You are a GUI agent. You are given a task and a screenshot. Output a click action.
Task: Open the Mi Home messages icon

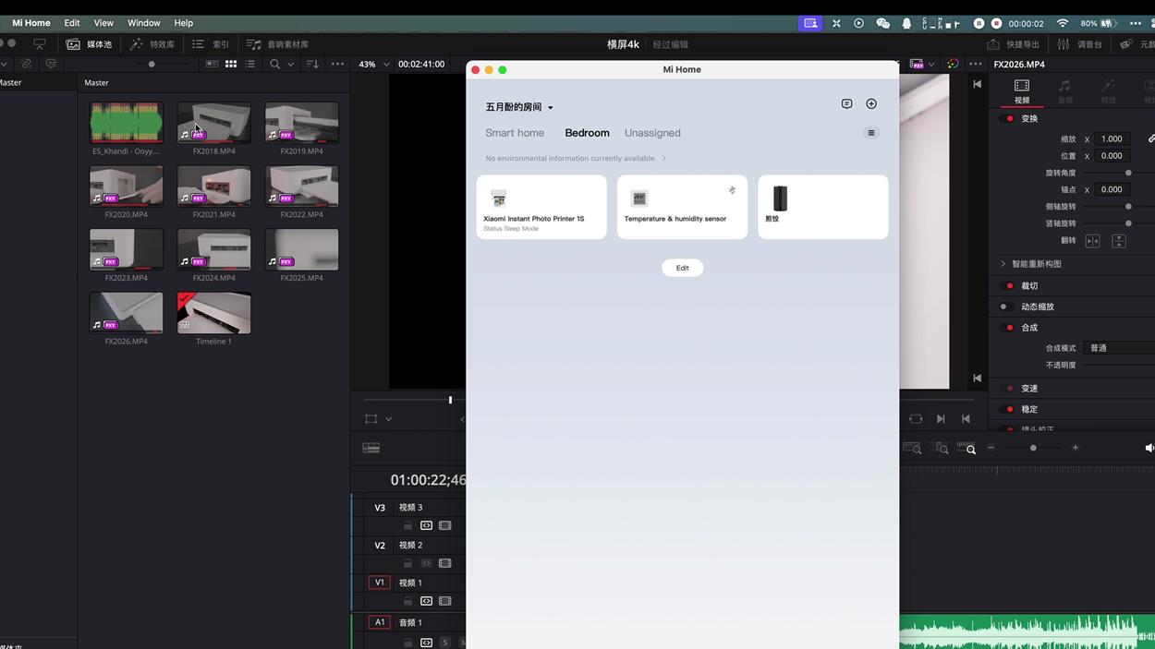[846, 104]
